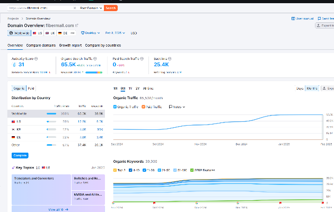Image resolution: width=334 pixels, height=212 pixels.
Task: Click the Organic Search Traffic info icon
Action: [95, 59]
